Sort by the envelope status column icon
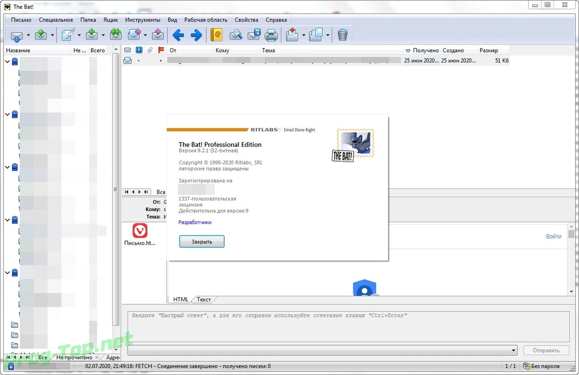The image size is (579, 375). coord(127,50)
